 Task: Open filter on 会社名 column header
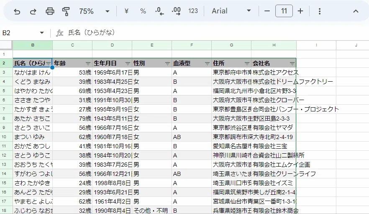point(292,63)
